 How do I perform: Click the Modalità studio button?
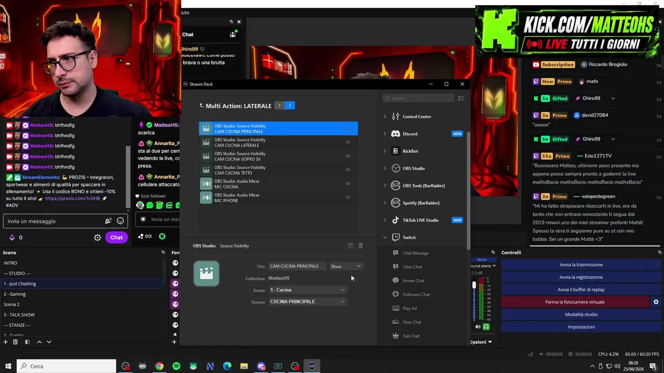pyautogui.click(x=581, y=314)
